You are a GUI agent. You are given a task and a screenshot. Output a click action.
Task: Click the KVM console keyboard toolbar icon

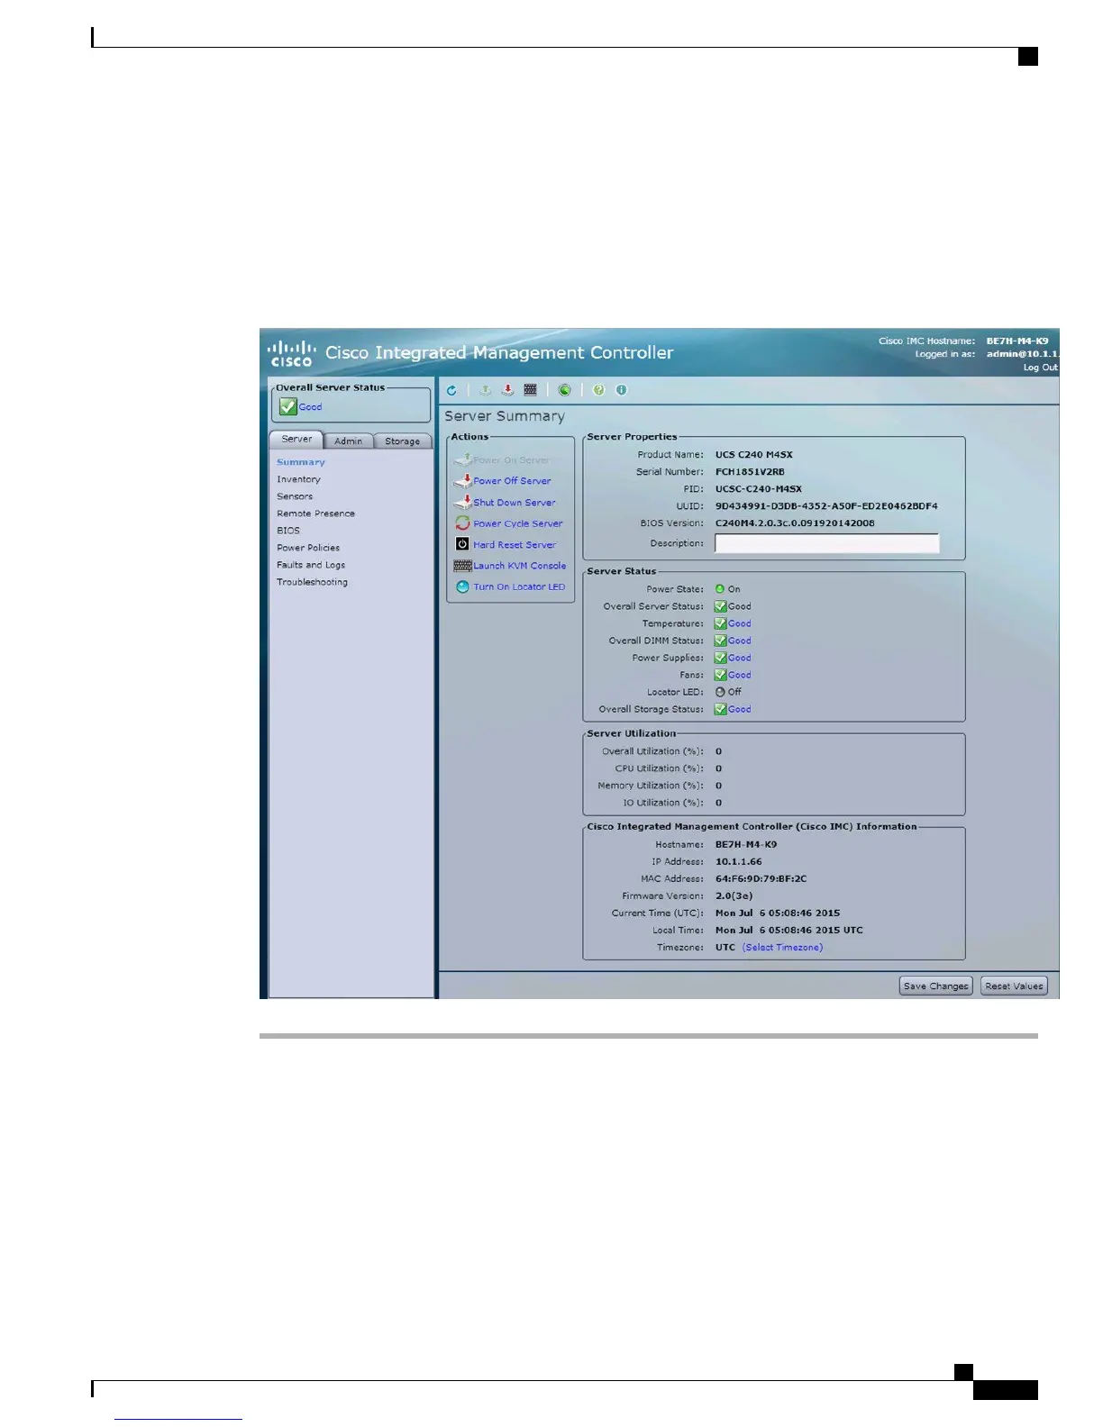pos(531,390)
